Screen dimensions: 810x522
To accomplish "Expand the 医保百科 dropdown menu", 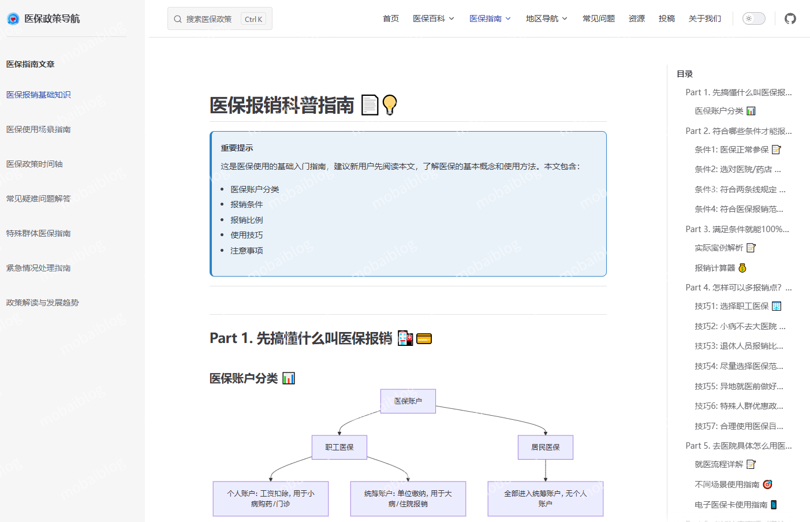I will point(430,18).
